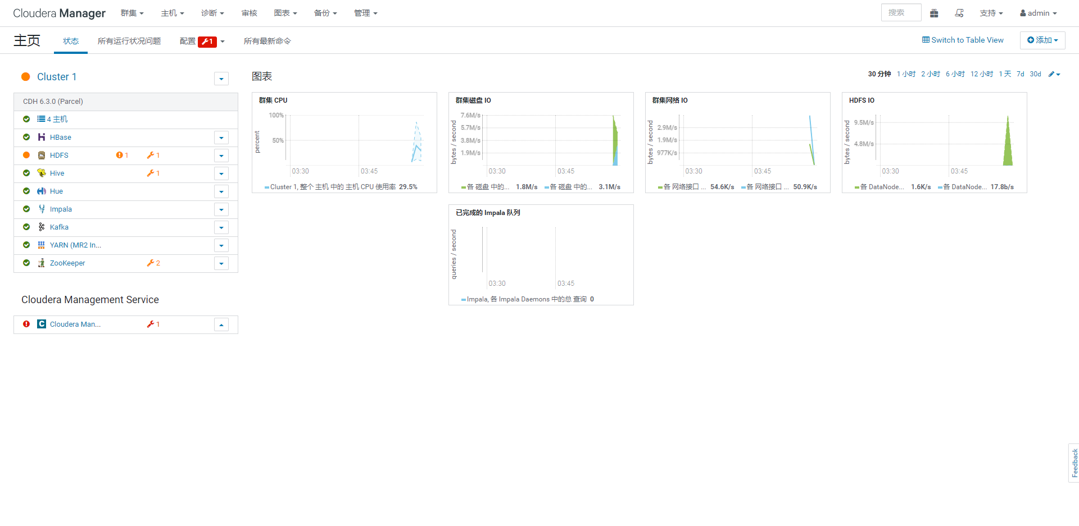
Task: Click Switch to Table View link
Action: [963, 40]
